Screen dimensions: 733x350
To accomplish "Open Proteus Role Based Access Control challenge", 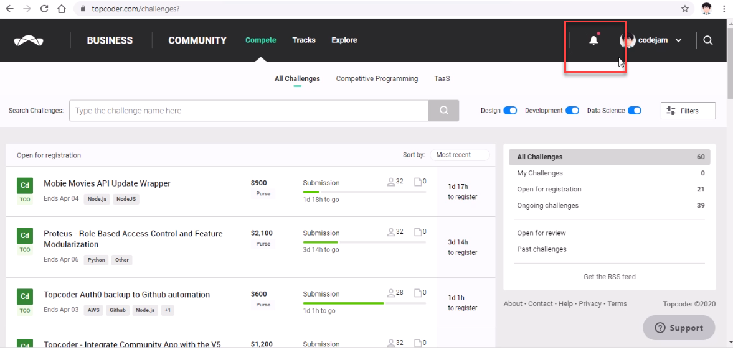I will (133, 239).
